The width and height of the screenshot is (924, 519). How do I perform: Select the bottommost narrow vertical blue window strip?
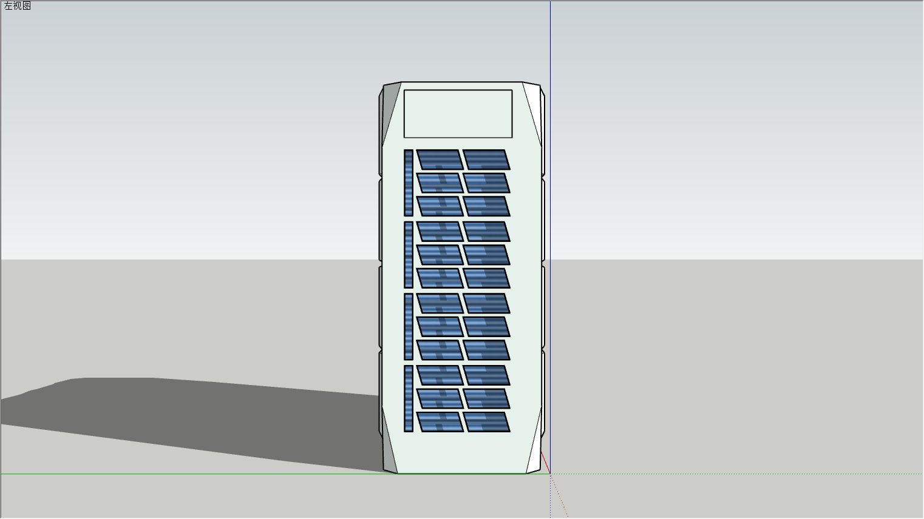409,398
